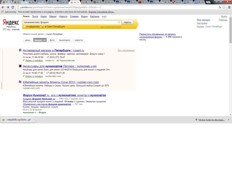Remove the "форум" filter tag

44,40
